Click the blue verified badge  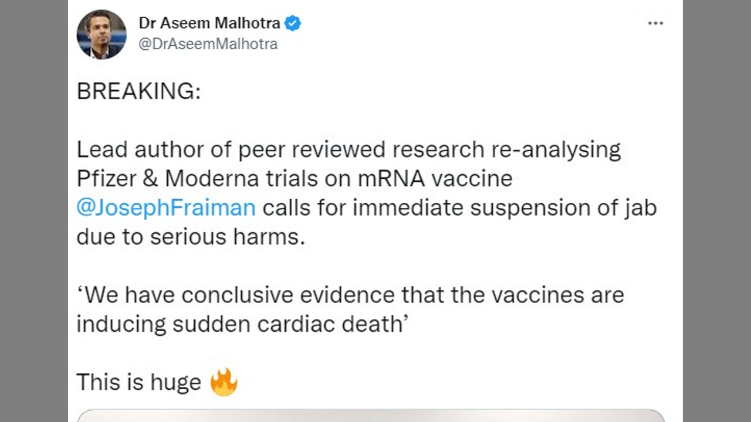click(293, 23)
